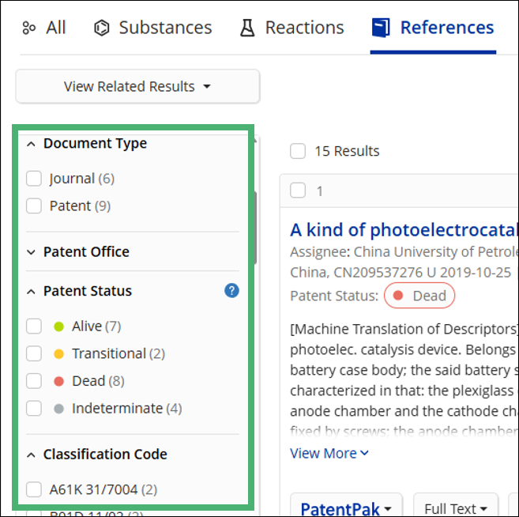Expand the Patent Office filter section
The image size is (519, 517).
31,252
